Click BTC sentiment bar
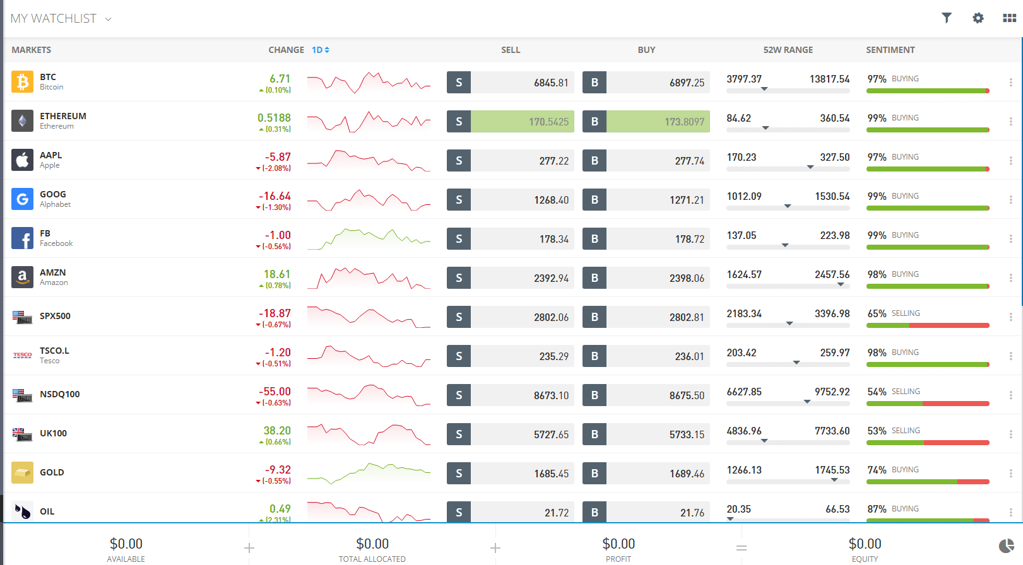The height and width of the screenshot is (565, 1023). pos(928,91)
